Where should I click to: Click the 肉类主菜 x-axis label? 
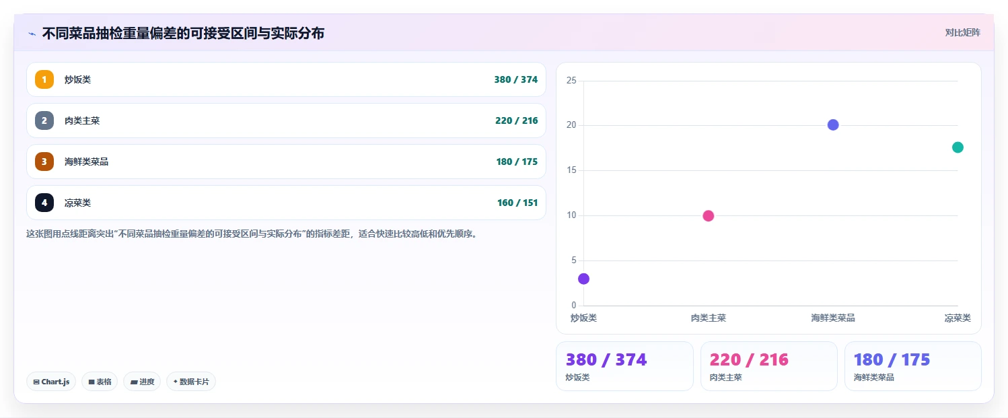tap(708, 318)
